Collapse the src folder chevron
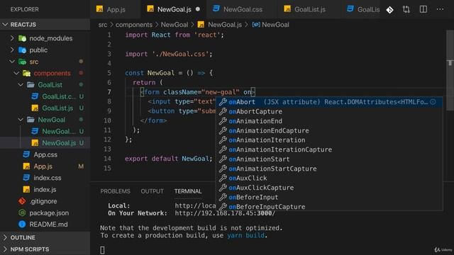 (12, 62)
